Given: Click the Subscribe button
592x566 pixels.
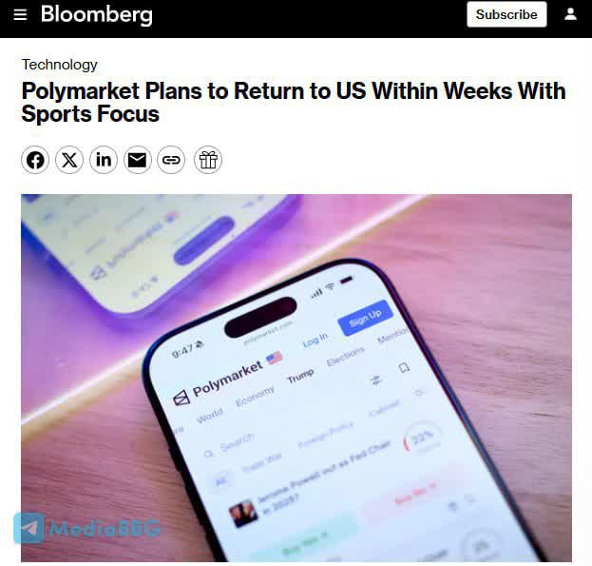Looking at the screenshot, I should click(506, 14).
